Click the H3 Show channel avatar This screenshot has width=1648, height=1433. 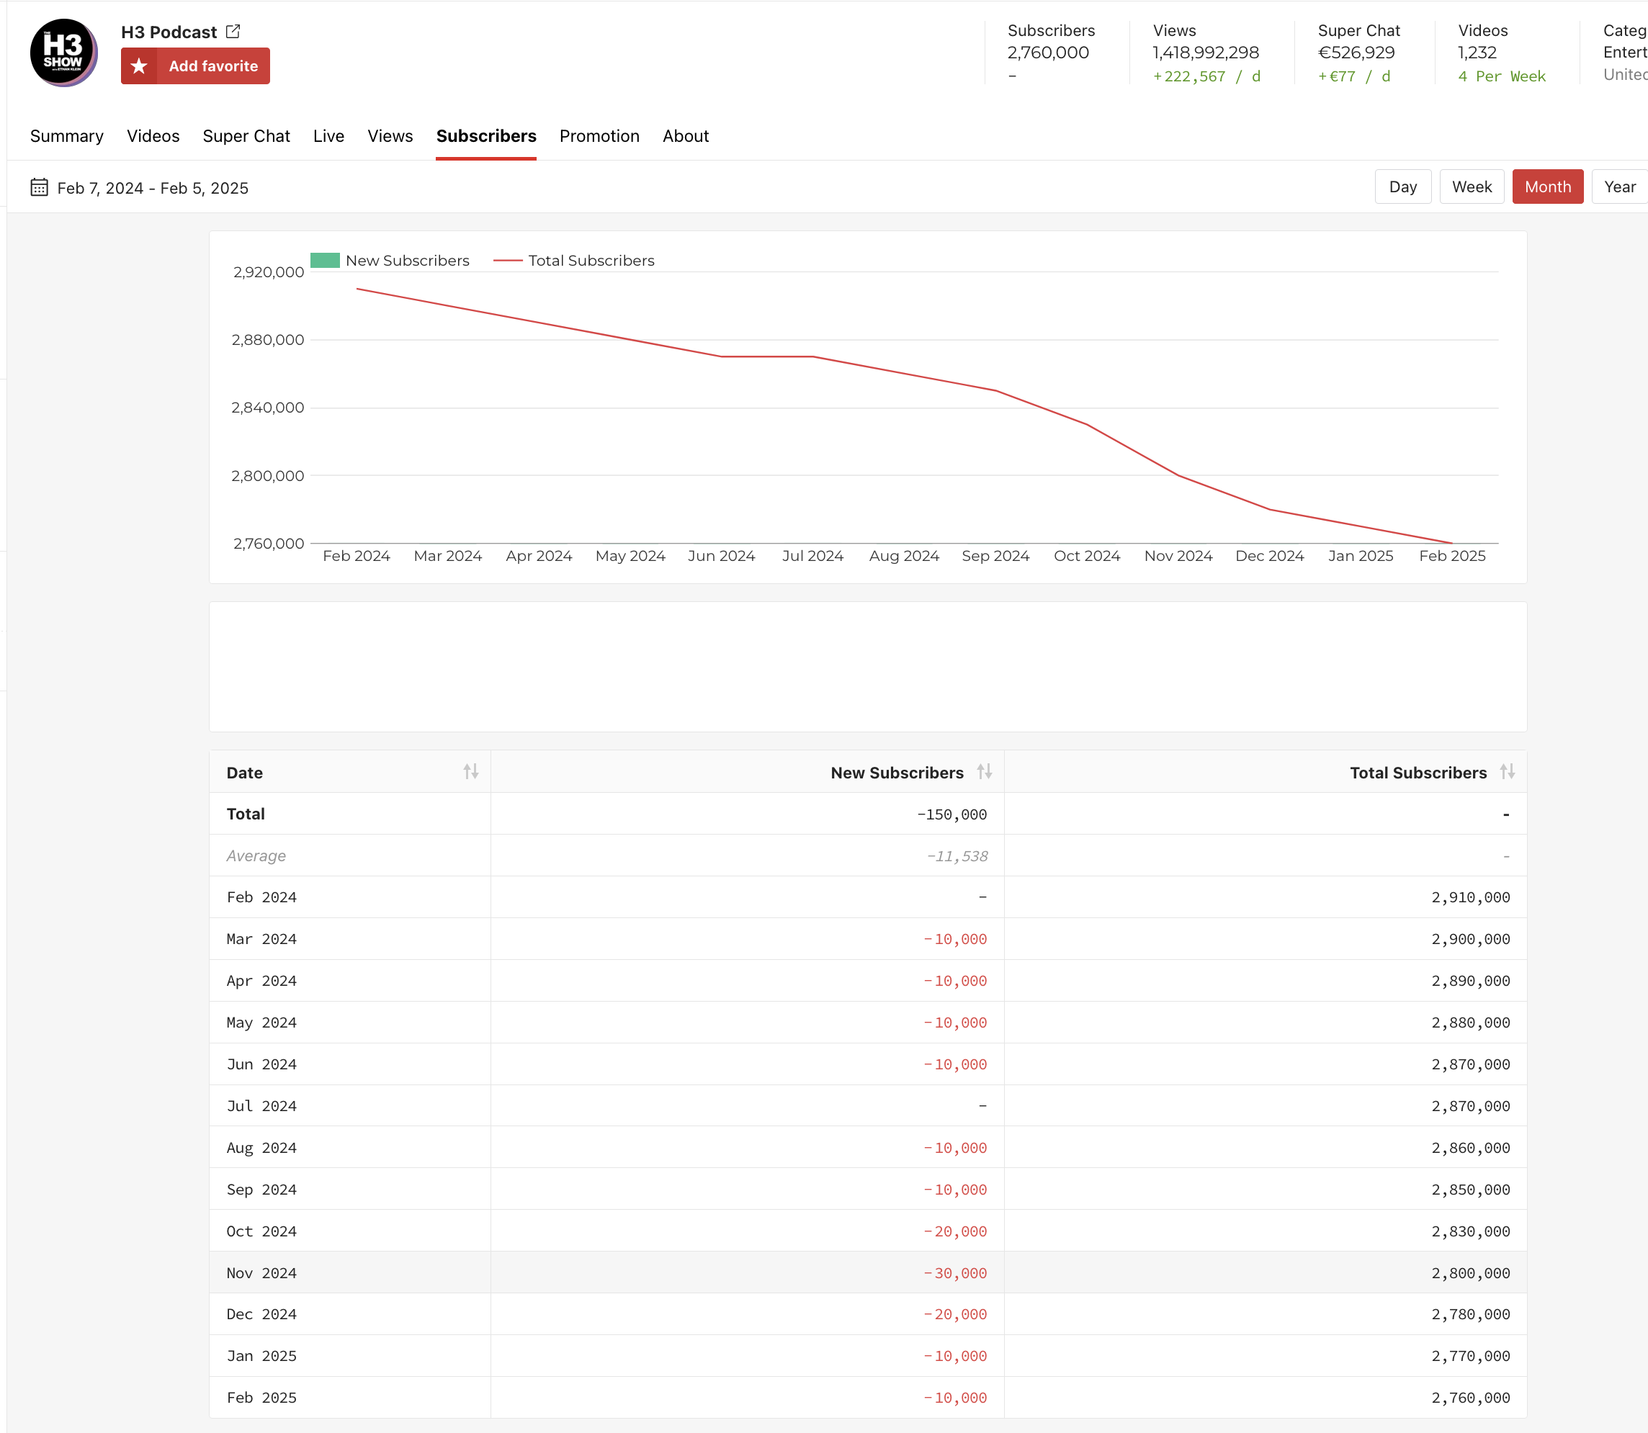click(63, 53)
